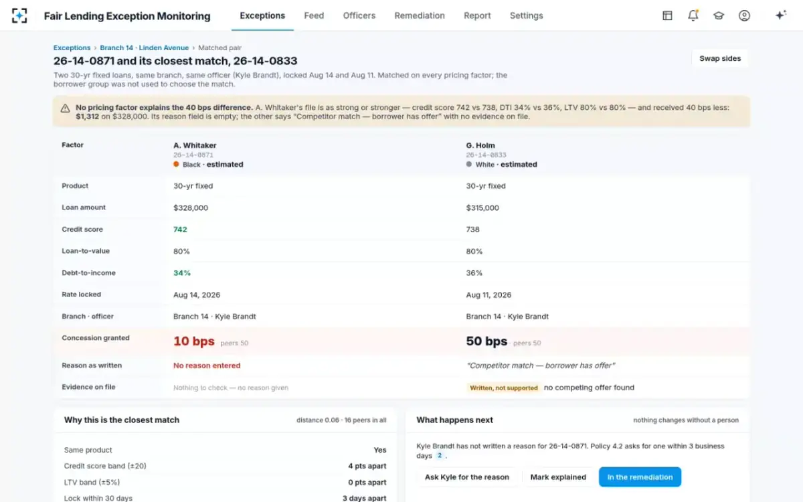This screenshot has width=803, height=502.
Task: Click the What happens next heading
Action: pyautogui.click(x=455, y=420)
